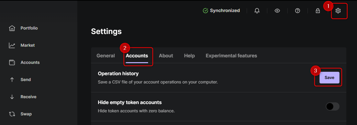Screen dimensions: 357x125
Task: Click 'Save a CSV file' description text
Action: 158,82
